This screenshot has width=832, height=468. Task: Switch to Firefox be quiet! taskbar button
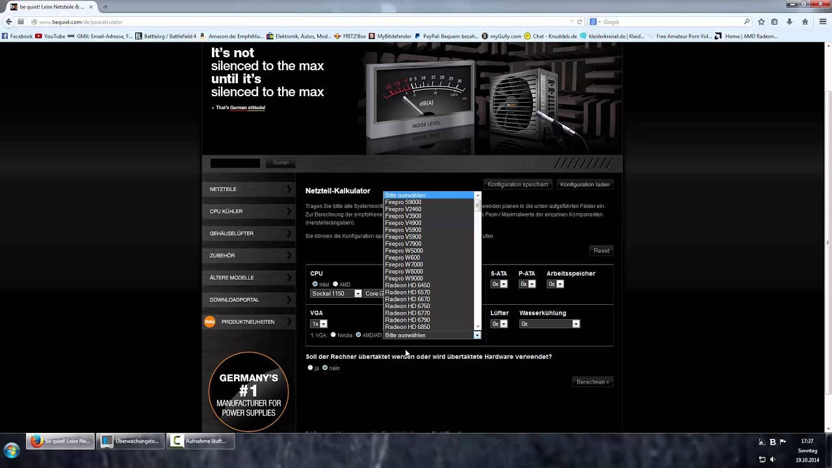pyautogui.click(x=60, y=441)
